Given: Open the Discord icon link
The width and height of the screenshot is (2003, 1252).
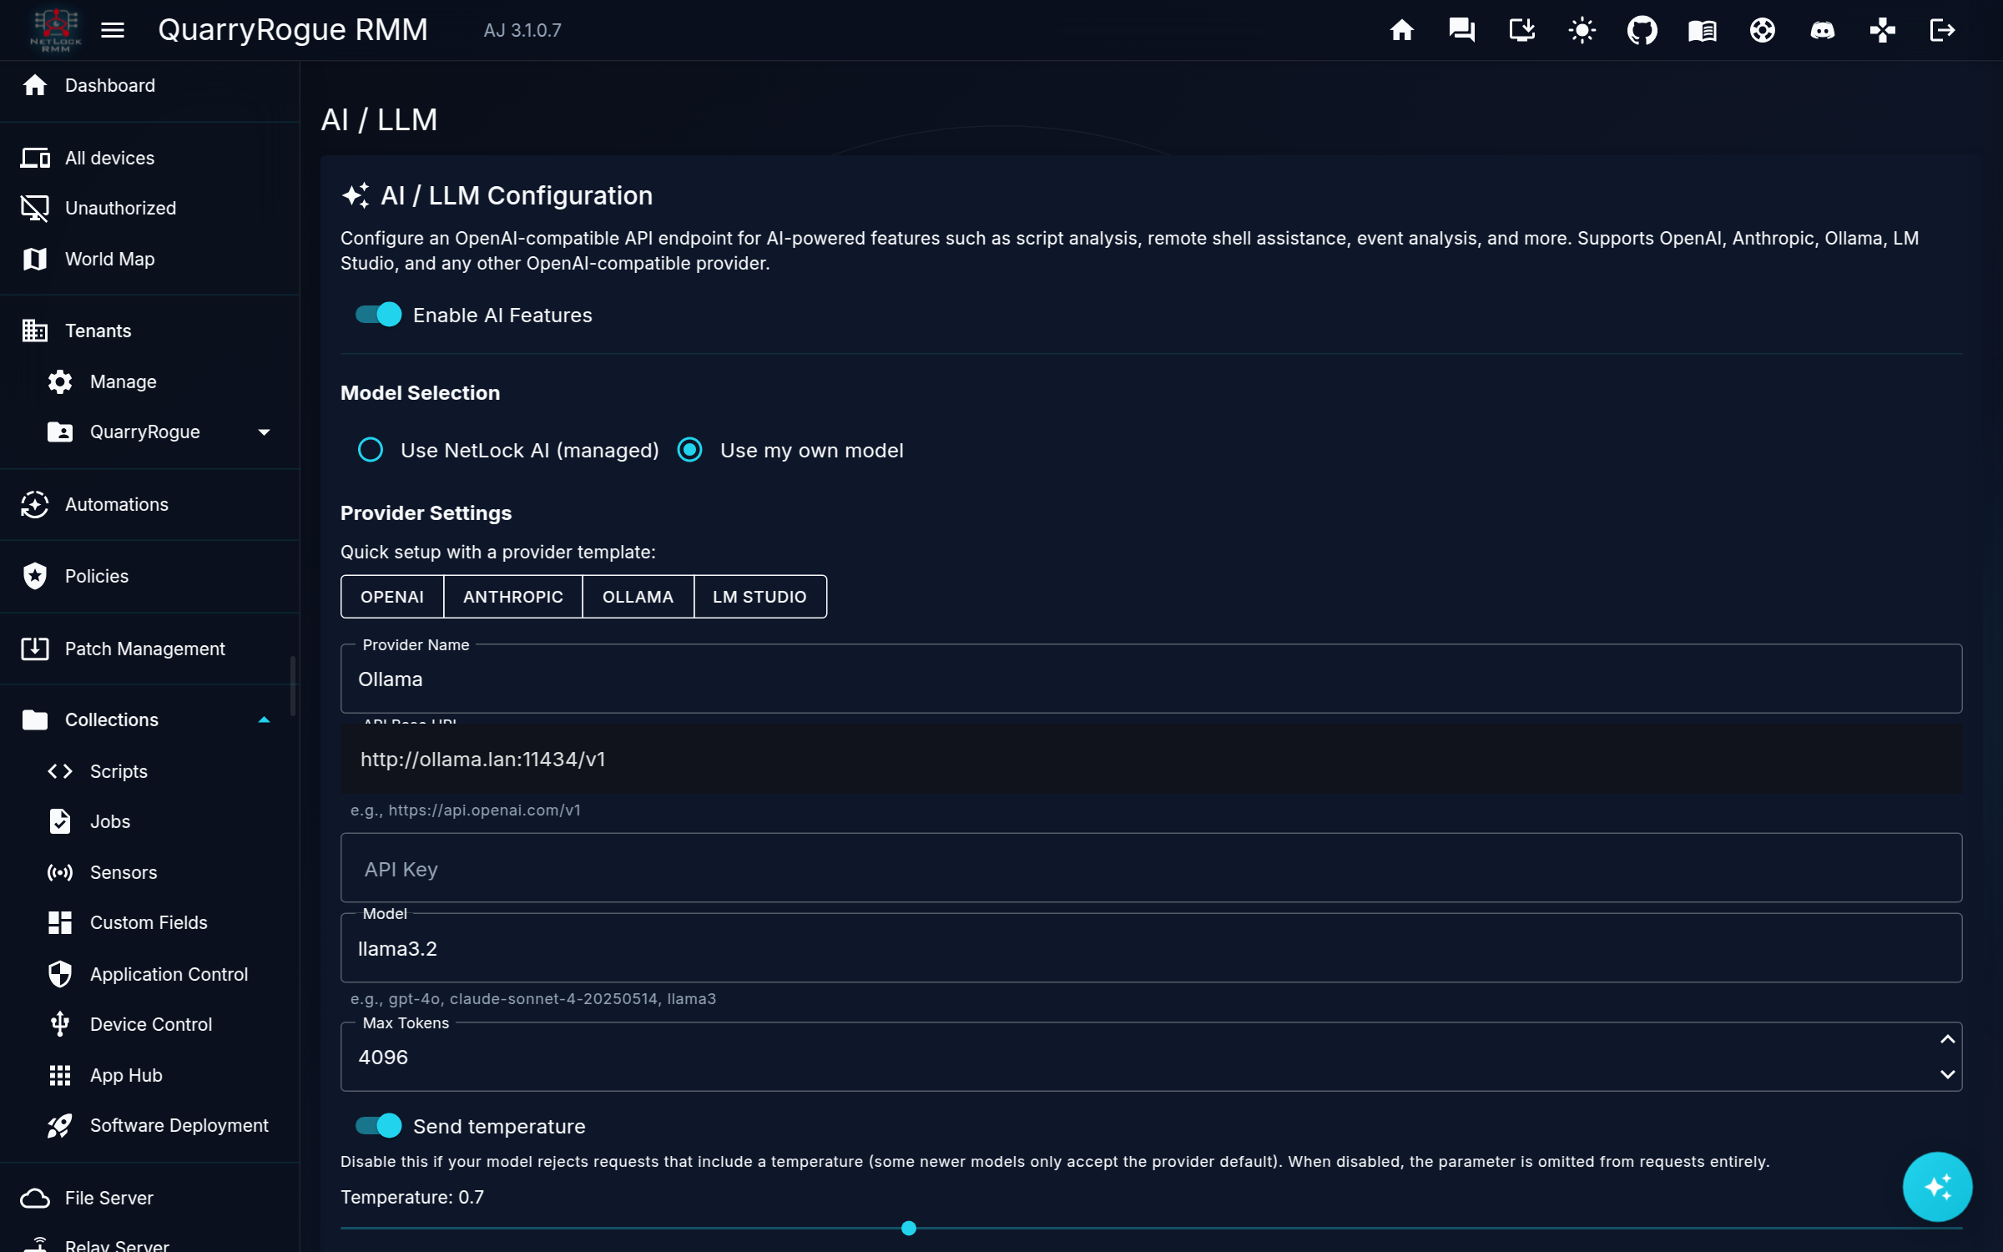Looking at the screenshot, I should pos(1823,30).
